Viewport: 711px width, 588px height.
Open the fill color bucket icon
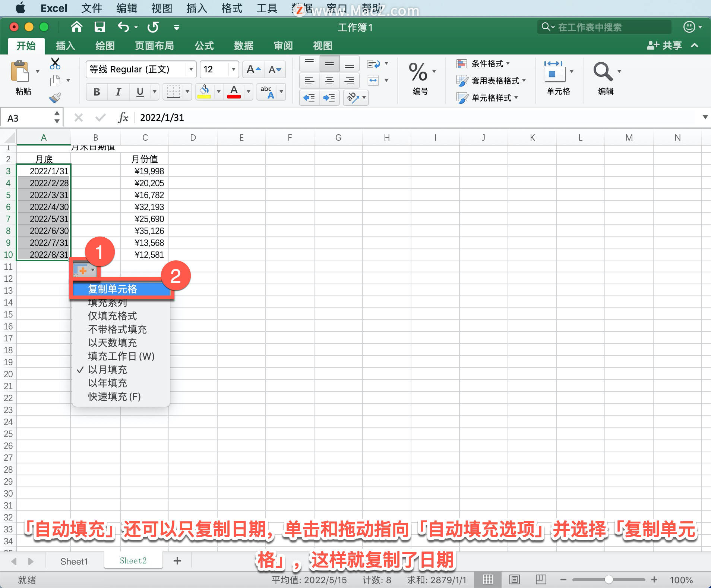[x=204, y=92]
